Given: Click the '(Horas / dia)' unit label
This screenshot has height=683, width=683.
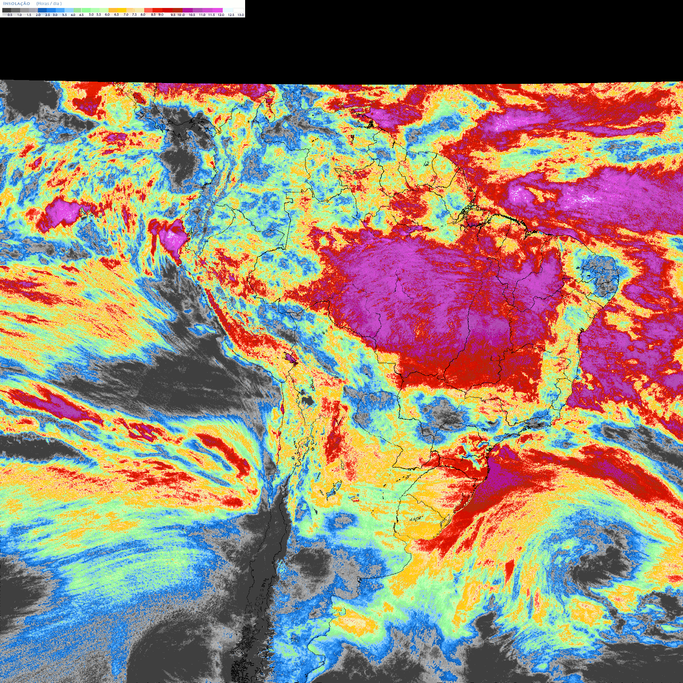Looking at the screenshot, I should click(x=49, y=3).
